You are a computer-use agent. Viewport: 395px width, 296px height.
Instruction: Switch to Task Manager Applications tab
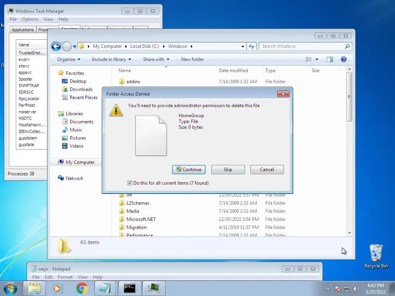23,30
